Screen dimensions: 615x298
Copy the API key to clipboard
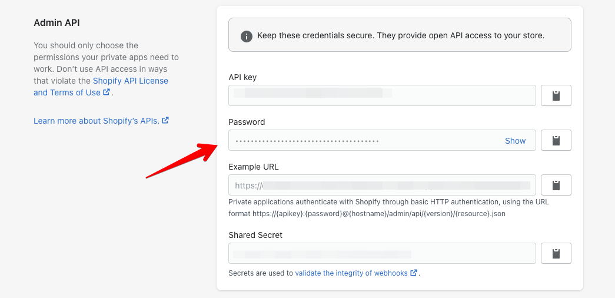[556, 95]
